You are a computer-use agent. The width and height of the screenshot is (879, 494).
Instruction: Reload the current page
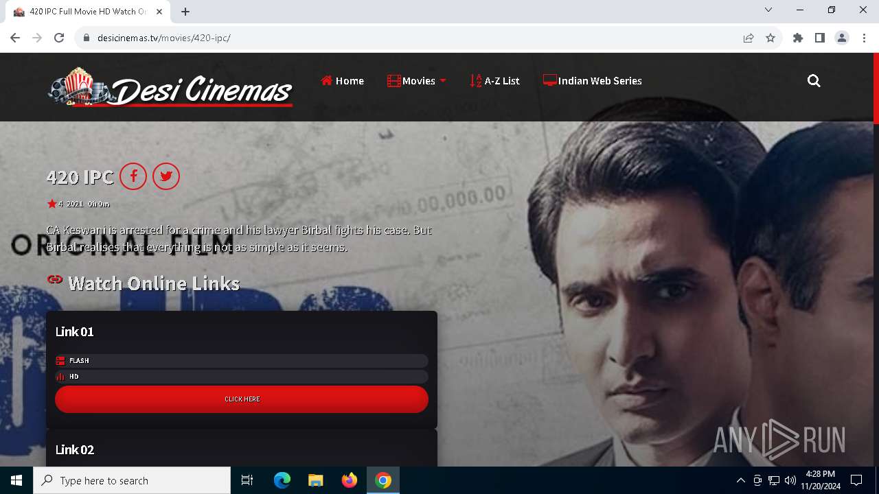(59, 38)
